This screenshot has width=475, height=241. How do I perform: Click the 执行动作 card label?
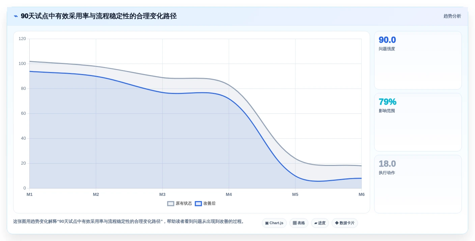pos(387,173)
